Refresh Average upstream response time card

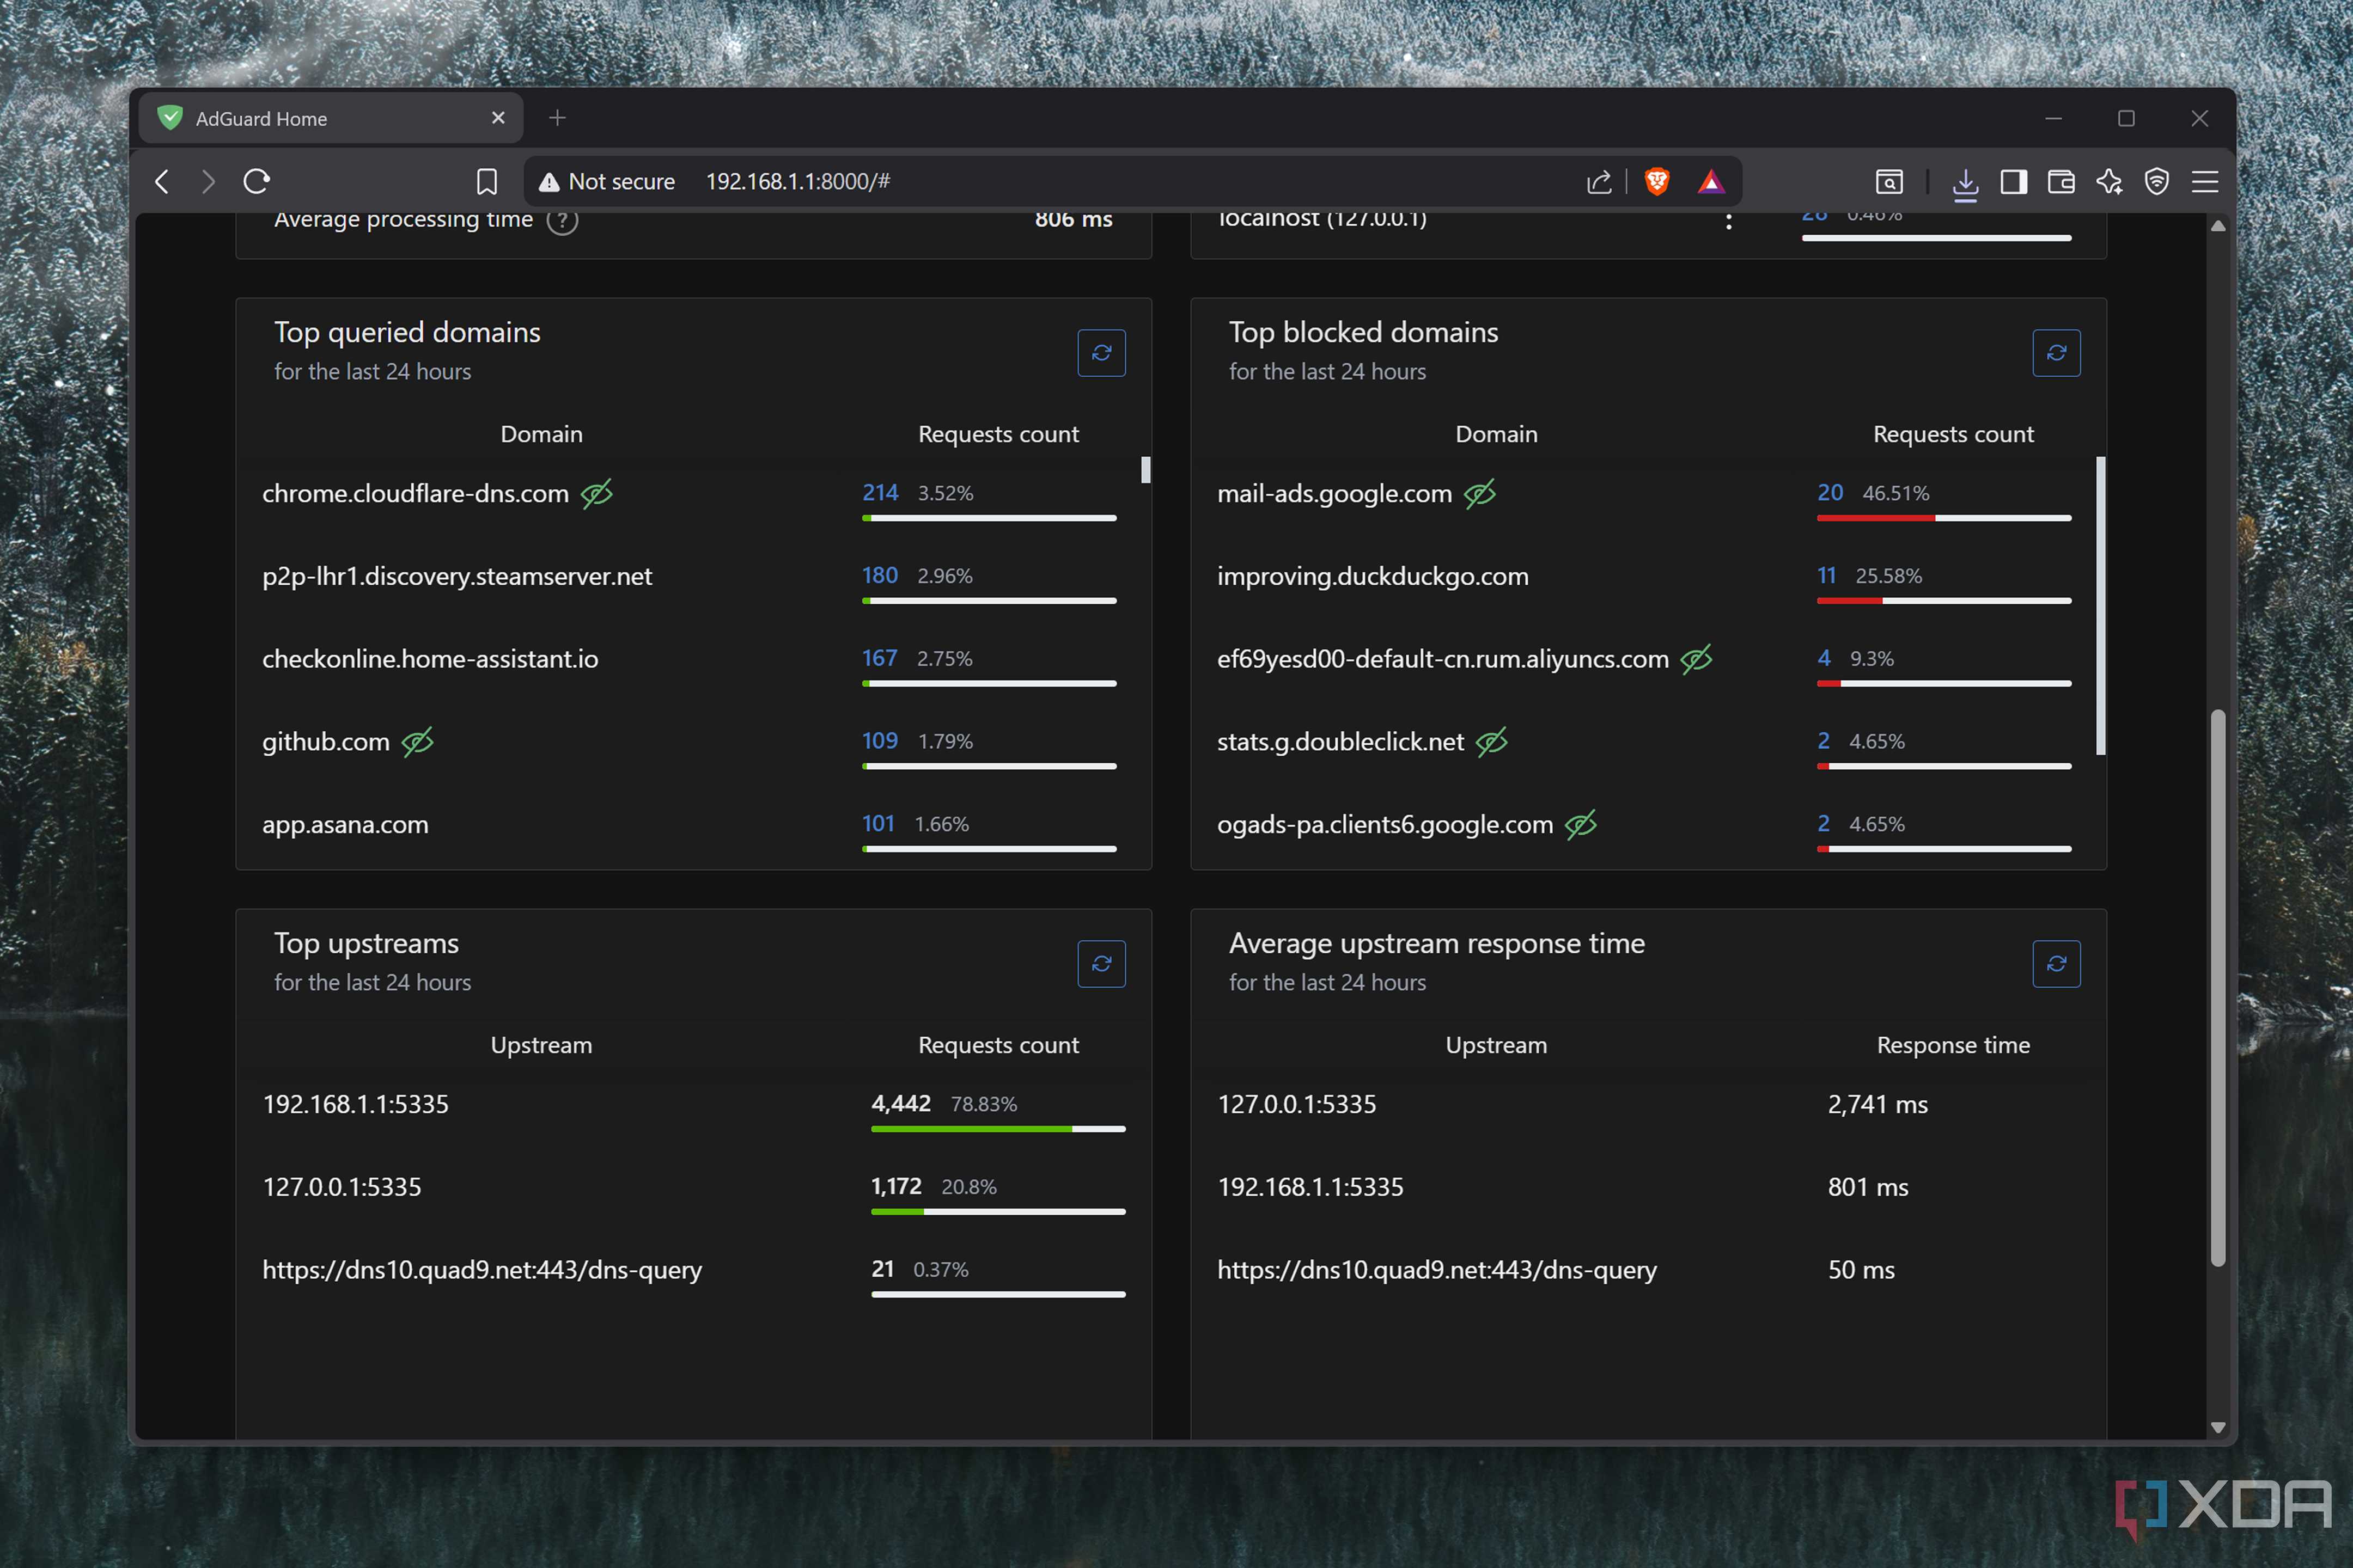pos(2056,964)
